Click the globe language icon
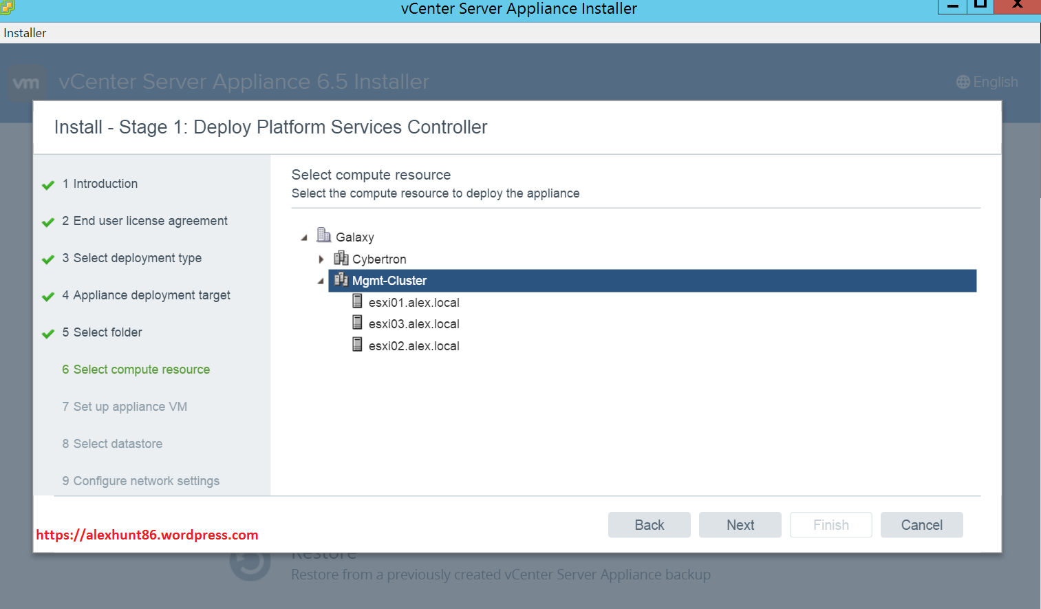 click(x=963, y=82)
